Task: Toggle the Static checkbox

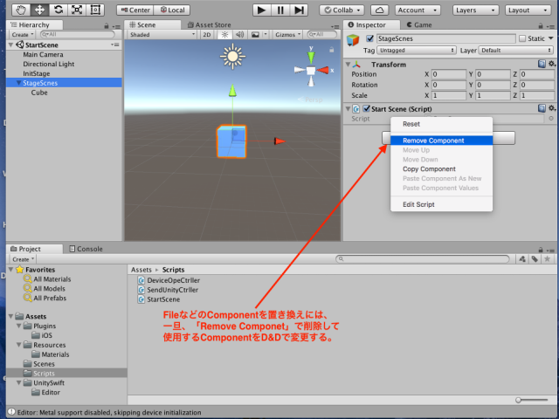Action: (x=522, y=38)
